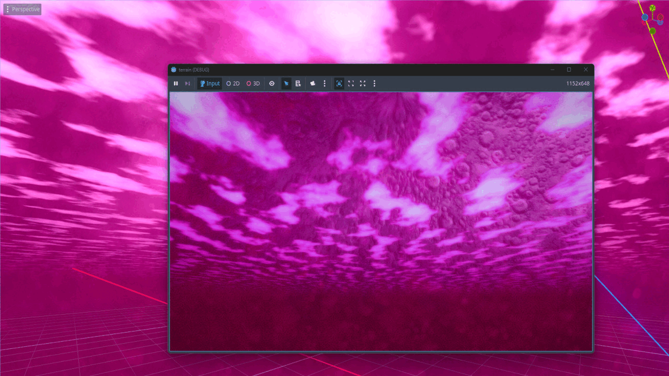The height and width of the screenshot is (376, 669).
Task: Maximize the terrain (DEBUG) window
Action: pos(569,69)
